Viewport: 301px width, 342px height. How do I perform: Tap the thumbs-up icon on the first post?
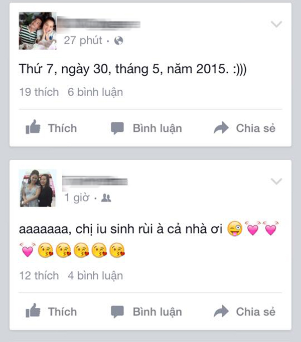33,127
